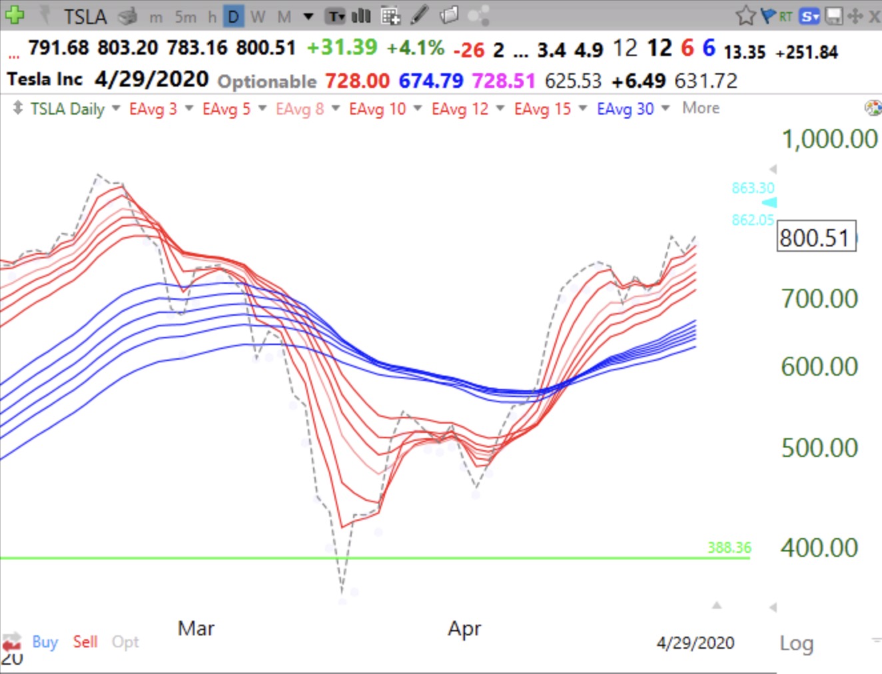Click the +4.1% percent change value
The width and height of the screenshot is (882, 674).
pyautogui.click(x=415, y=48)
